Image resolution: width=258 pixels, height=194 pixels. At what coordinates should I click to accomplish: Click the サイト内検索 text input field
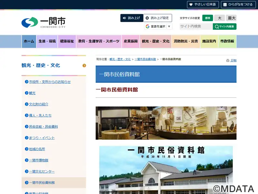click(x=196, y=27)
